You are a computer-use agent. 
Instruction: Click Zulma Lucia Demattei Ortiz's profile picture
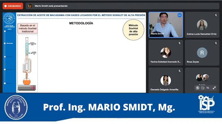click(x=202, y=25)
